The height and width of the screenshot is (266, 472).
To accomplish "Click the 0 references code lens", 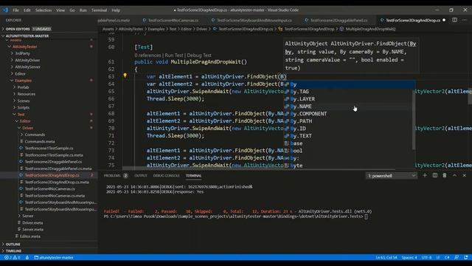I will coord(147,55).
